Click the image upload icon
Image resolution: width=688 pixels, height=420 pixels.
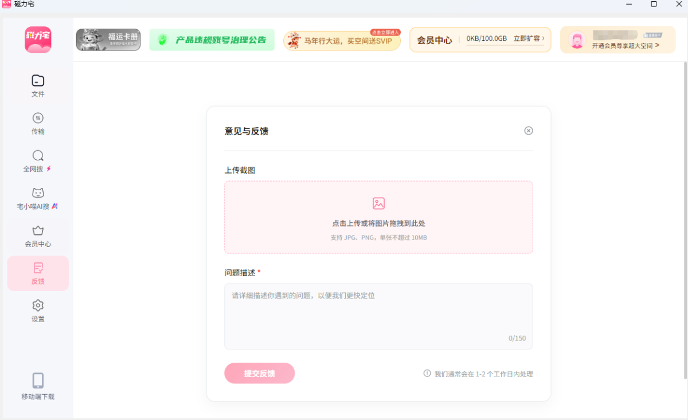pyautogui.click(x=378, y=203)
